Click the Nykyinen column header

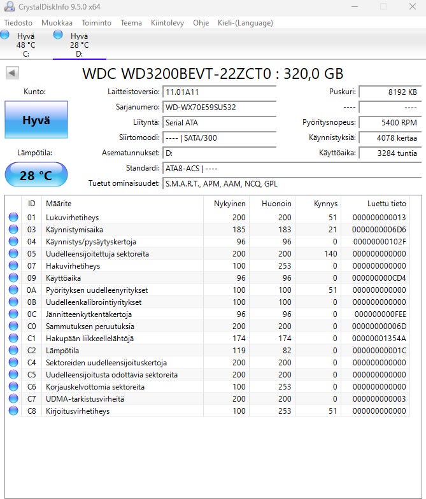point(227,204)
